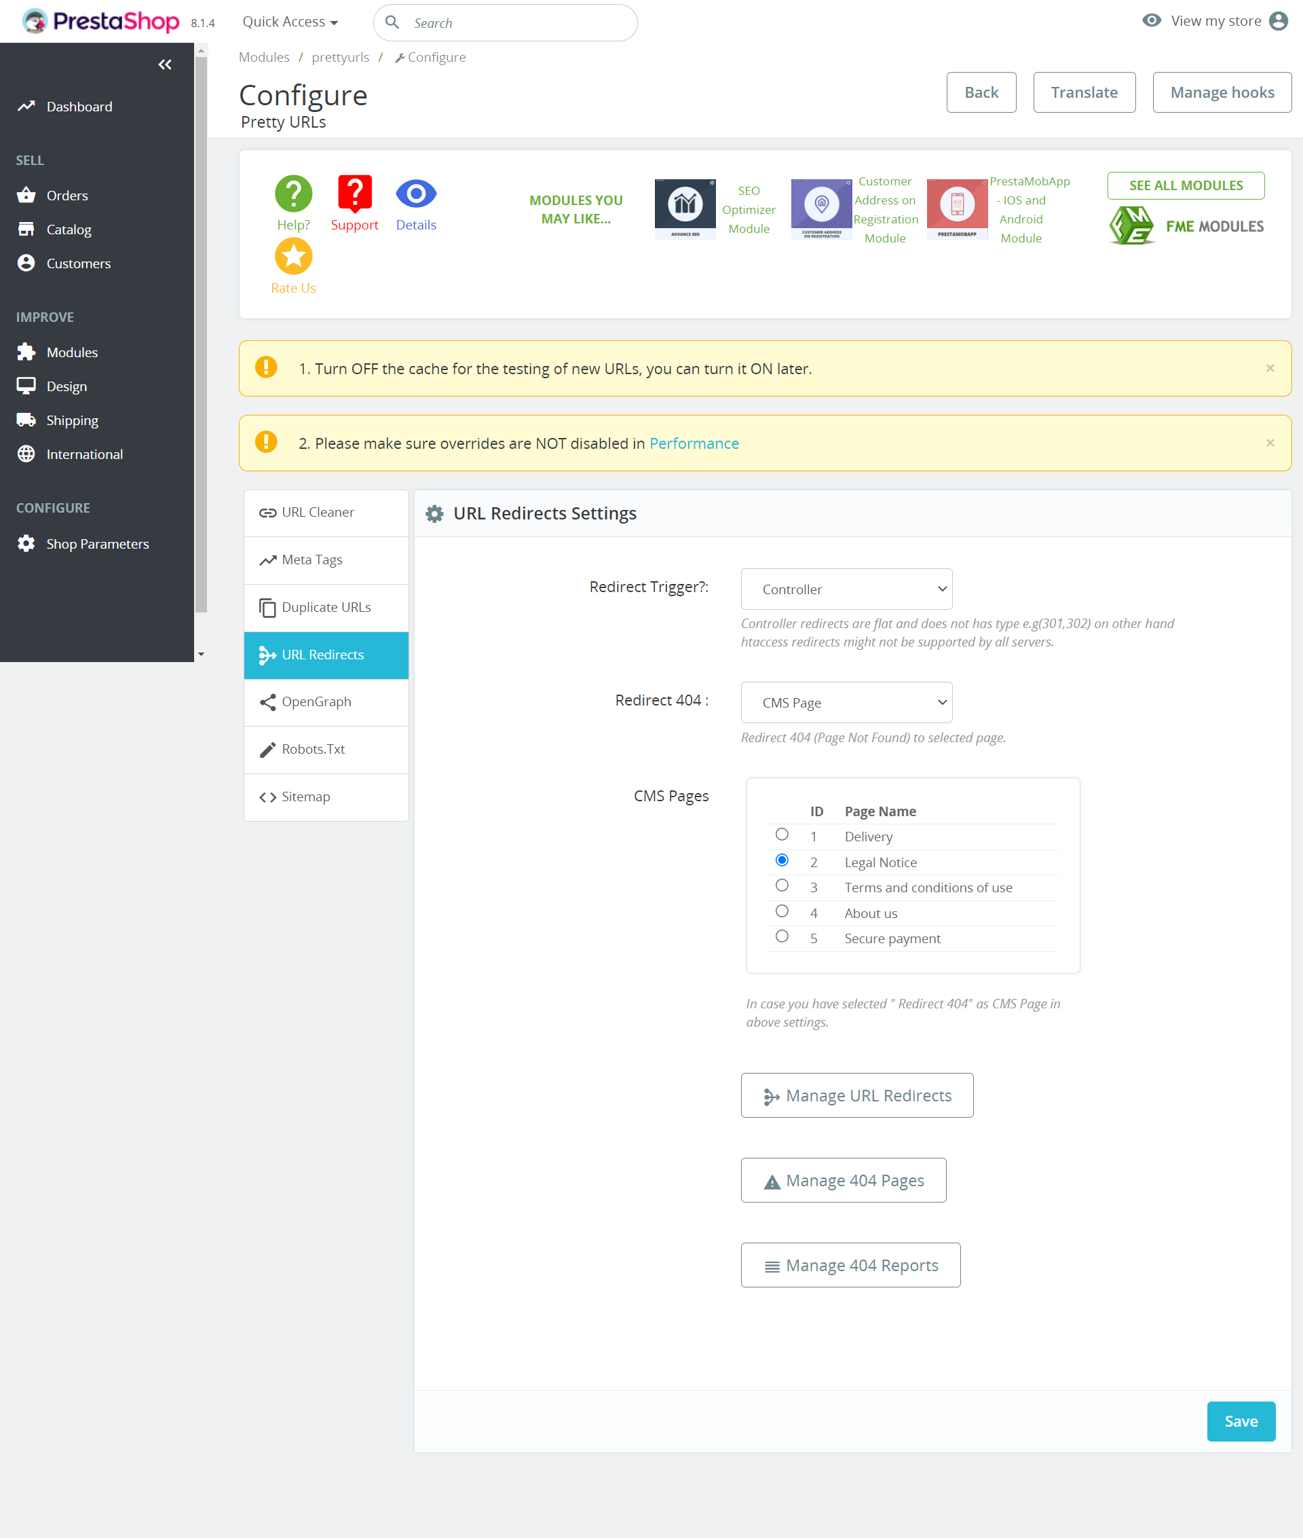Collapse the sidebar with double chevron icon
The height and width of the screenshot is (1538, 1303).
[165, 65]
